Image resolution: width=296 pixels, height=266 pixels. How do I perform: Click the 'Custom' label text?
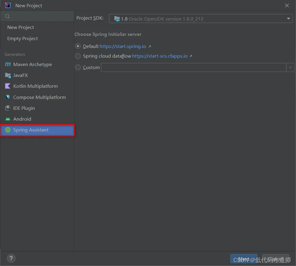(x=91, y=68)
